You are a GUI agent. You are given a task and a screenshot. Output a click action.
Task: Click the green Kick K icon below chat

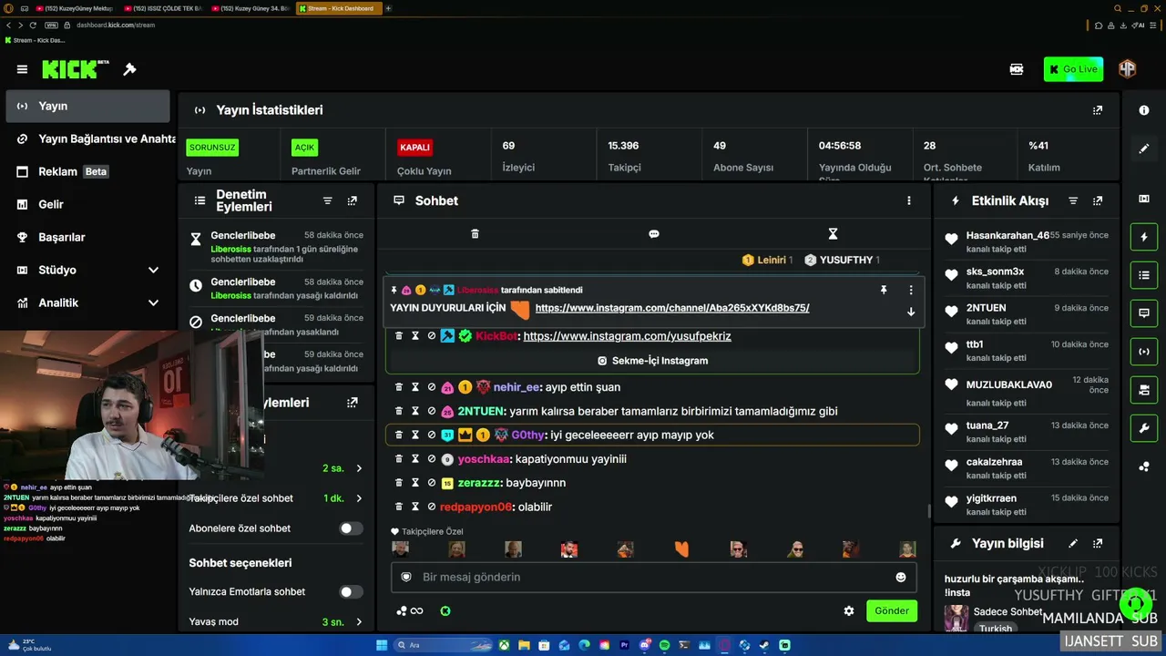point(445,611)
